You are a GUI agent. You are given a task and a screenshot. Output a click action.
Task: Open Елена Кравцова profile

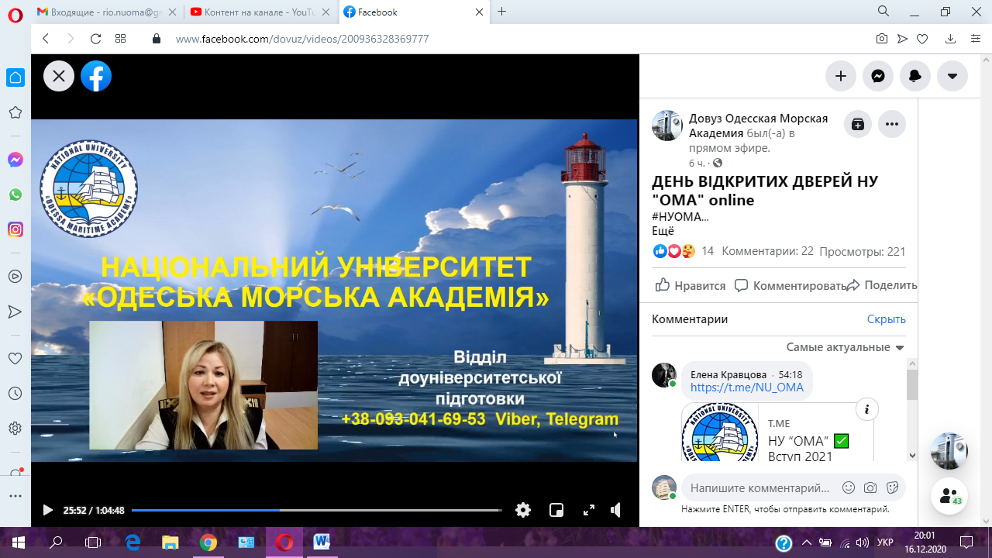pyautogui.click(x=728, y=374)
